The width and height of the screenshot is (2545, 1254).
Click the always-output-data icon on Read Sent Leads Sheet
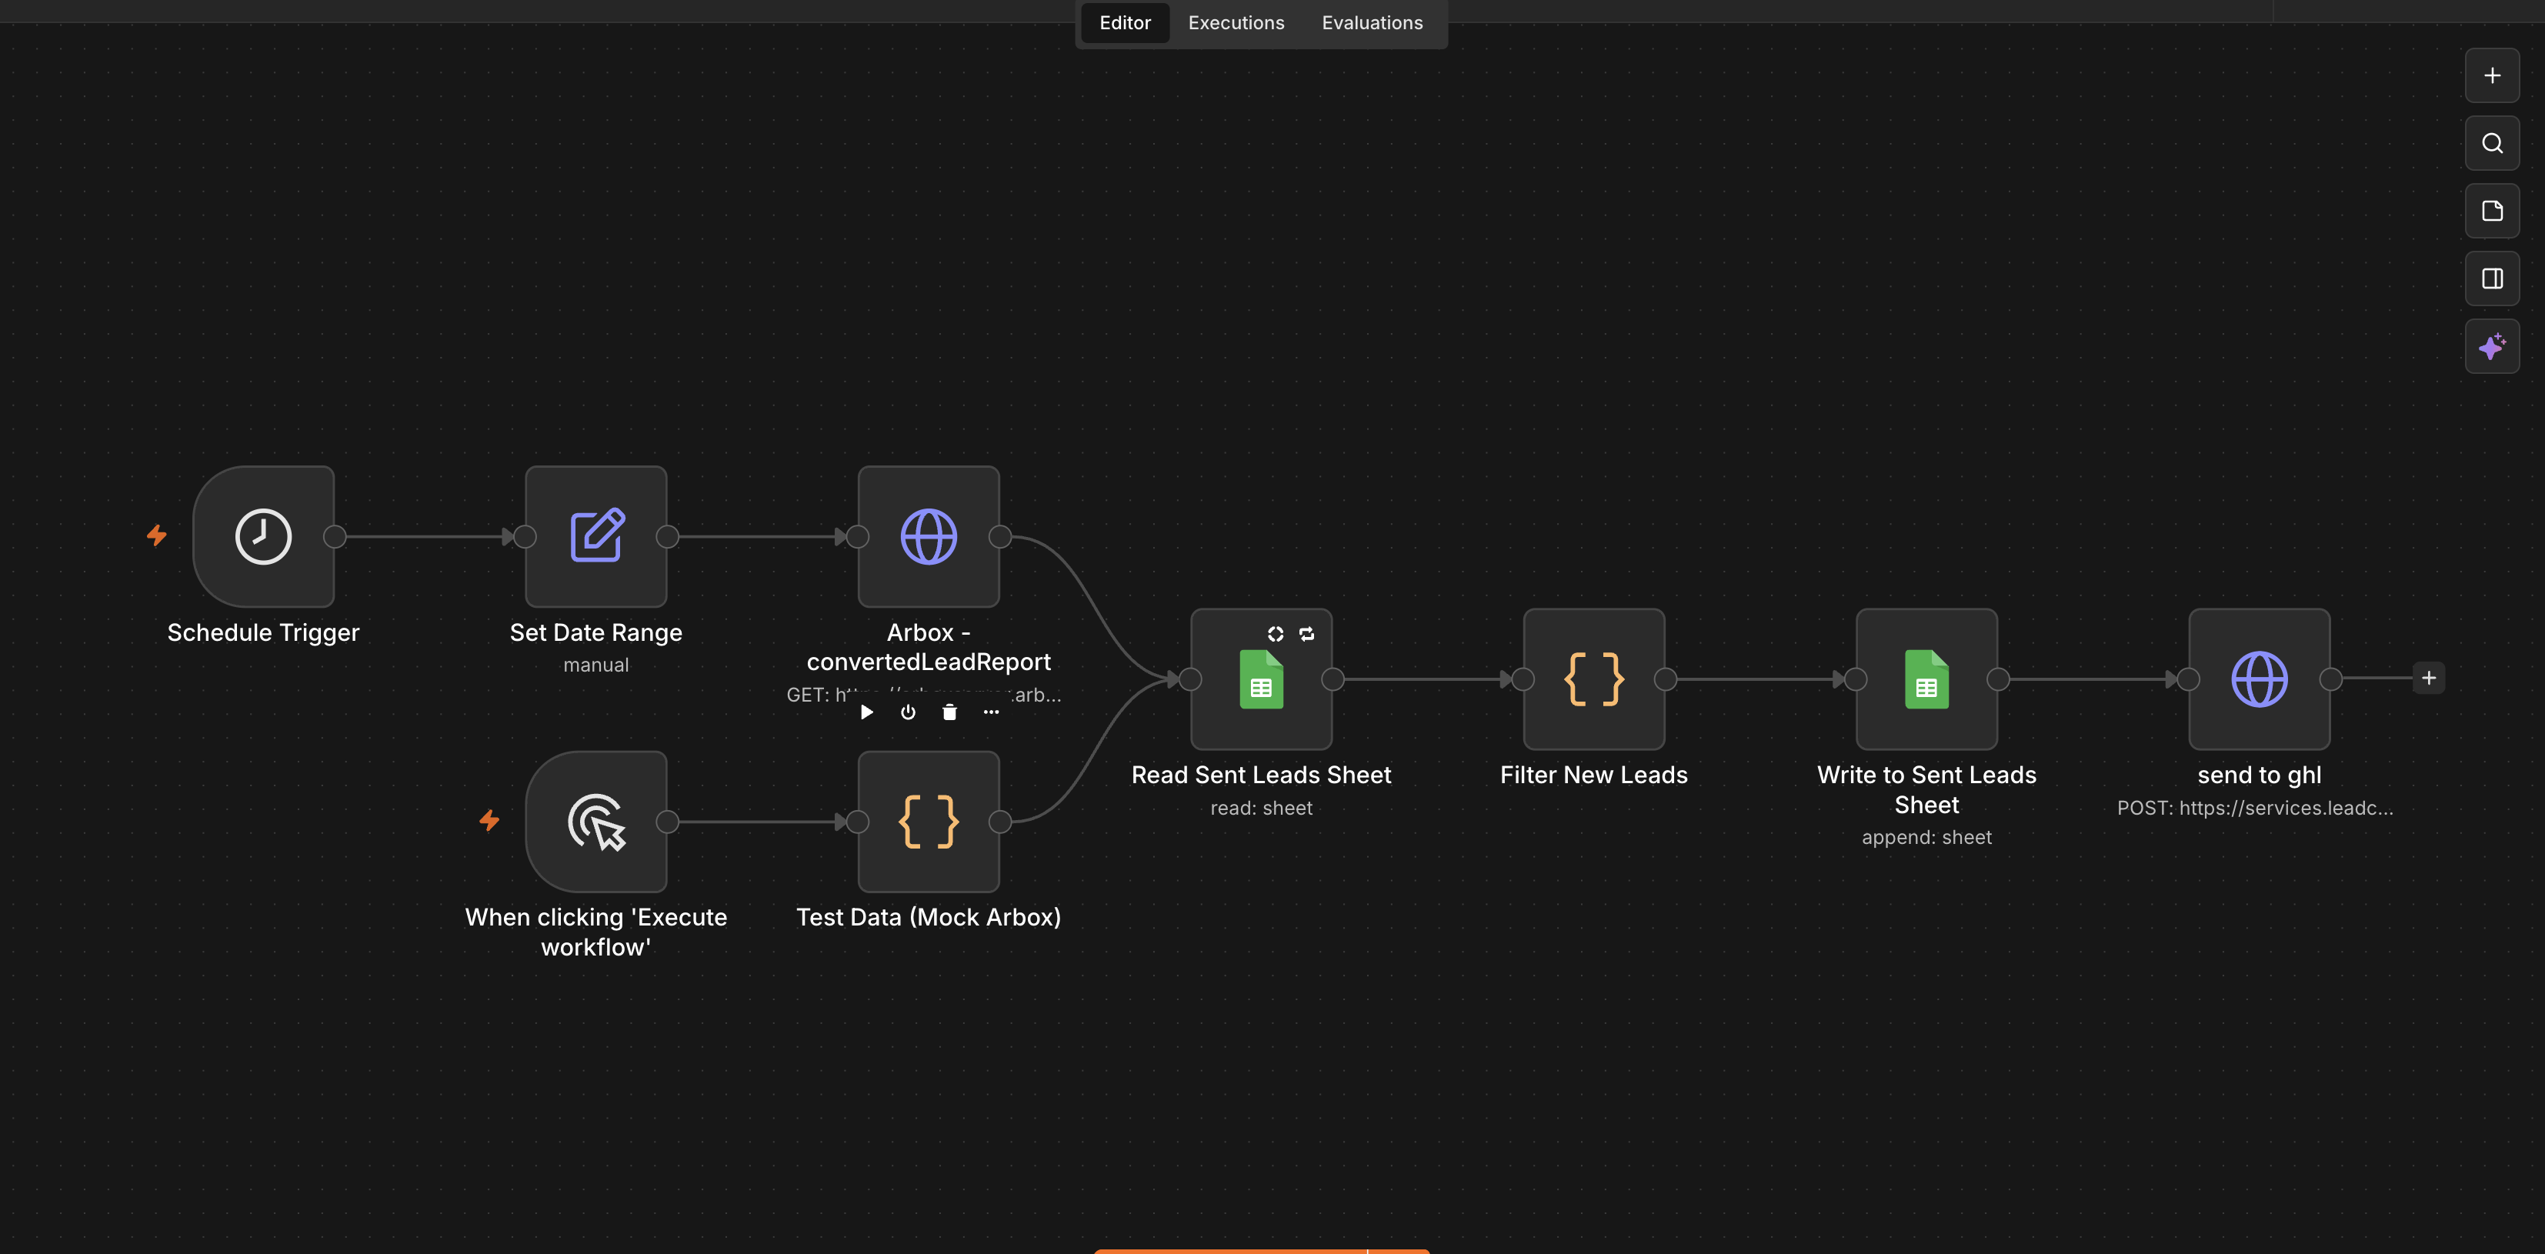click(1276, 635)
